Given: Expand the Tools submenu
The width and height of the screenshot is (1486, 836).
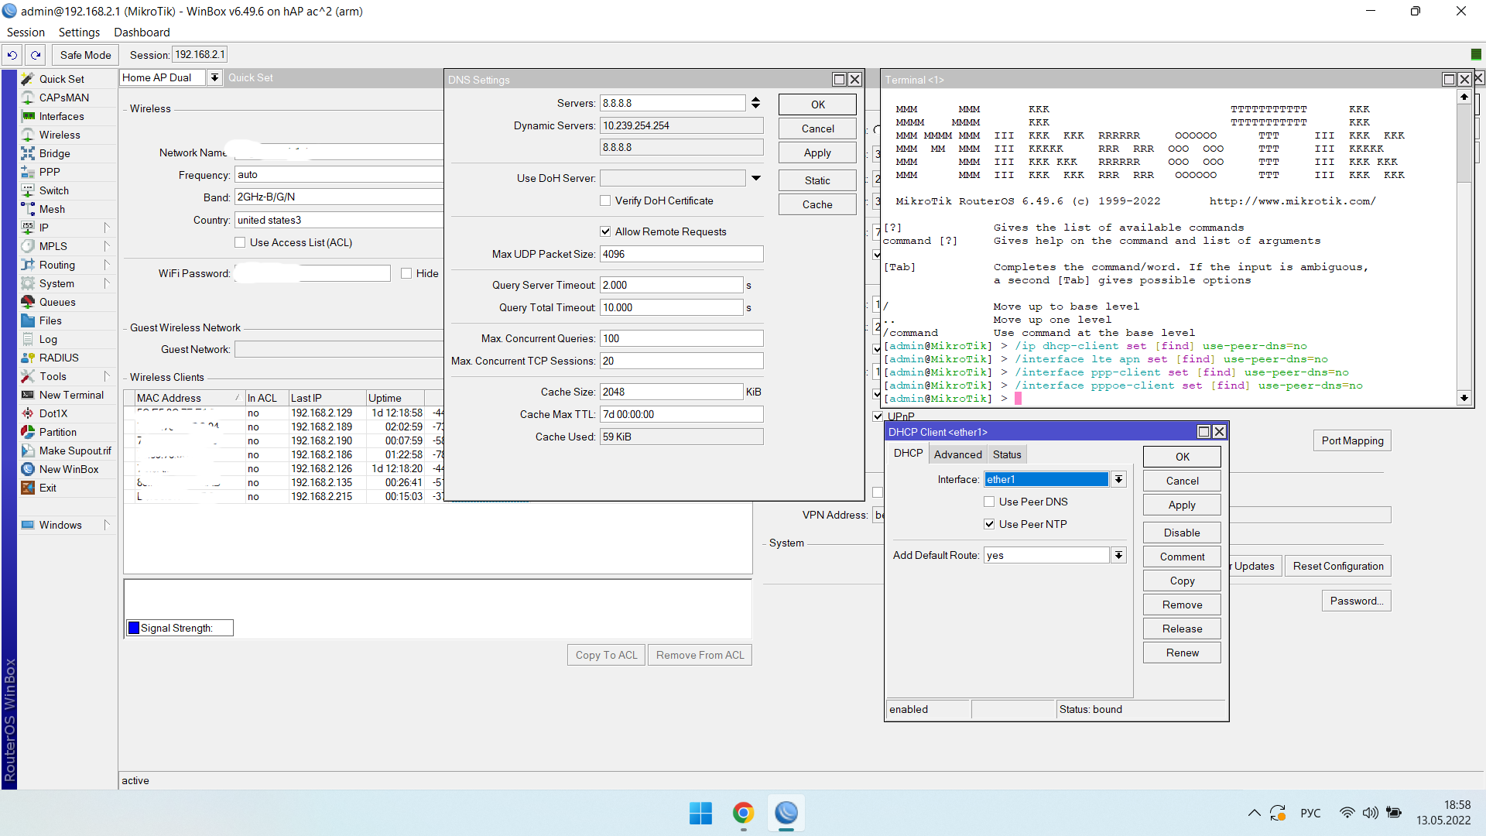Looking at the screenshot, I should click(x=107, y=376).
